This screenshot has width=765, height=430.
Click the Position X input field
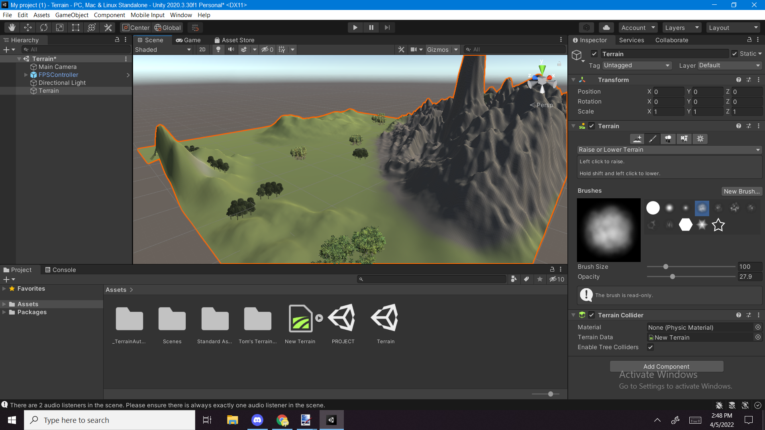(x=669, y=92)
